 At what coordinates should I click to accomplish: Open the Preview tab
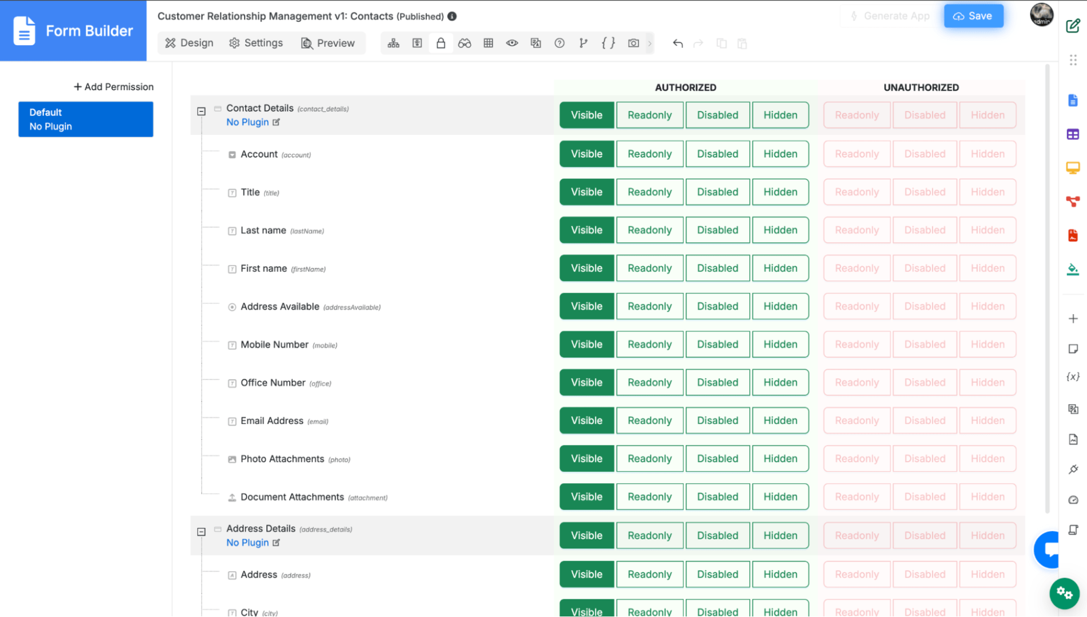click(x=328, y=43)
